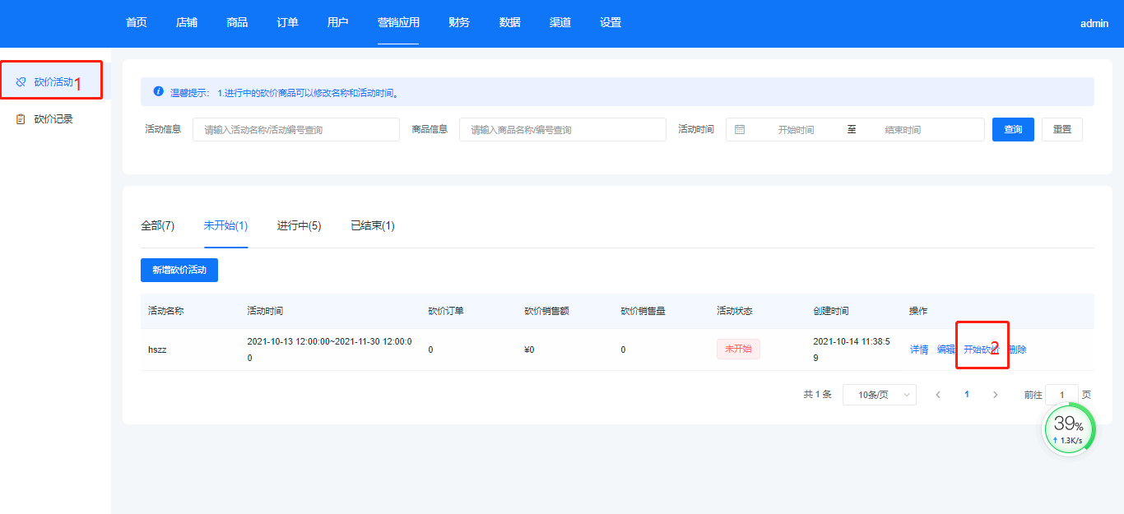Click the 重置 reset button
The image size is (1124, 514).
coord(1061,130)
